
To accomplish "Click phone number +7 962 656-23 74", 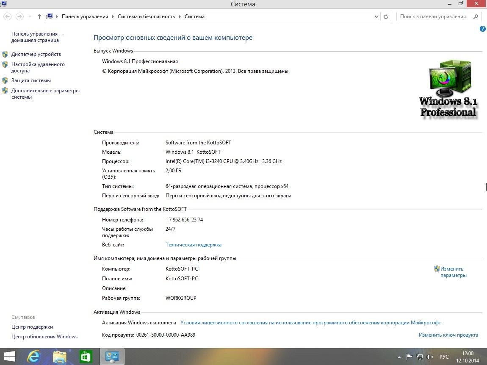I will [x=184, y=220].
